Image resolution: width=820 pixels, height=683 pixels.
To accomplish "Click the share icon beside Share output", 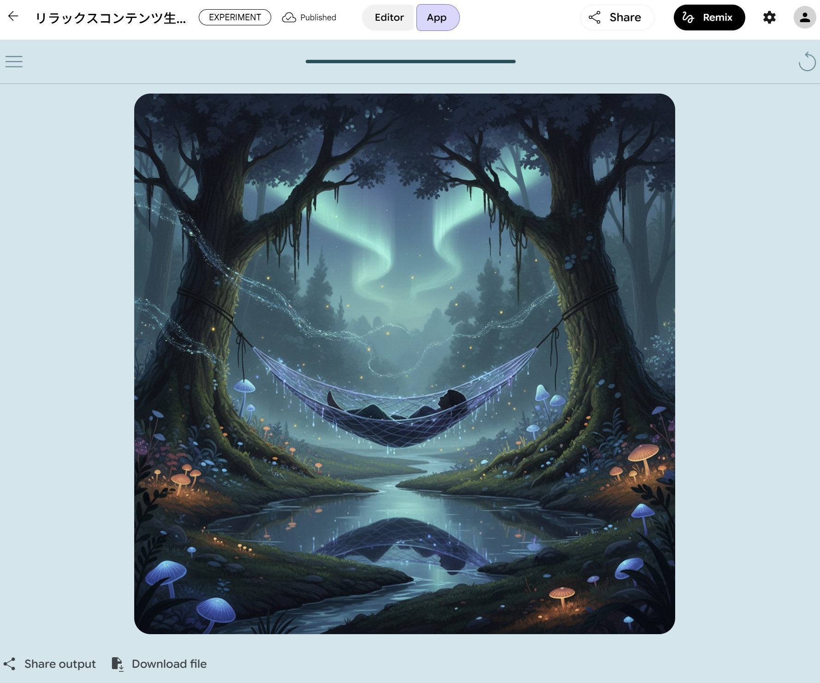I will [x=10, y=664].
